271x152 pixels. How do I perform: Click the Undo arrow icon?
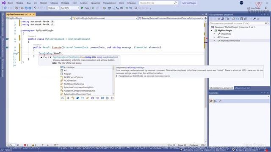[x=35, y=8]
